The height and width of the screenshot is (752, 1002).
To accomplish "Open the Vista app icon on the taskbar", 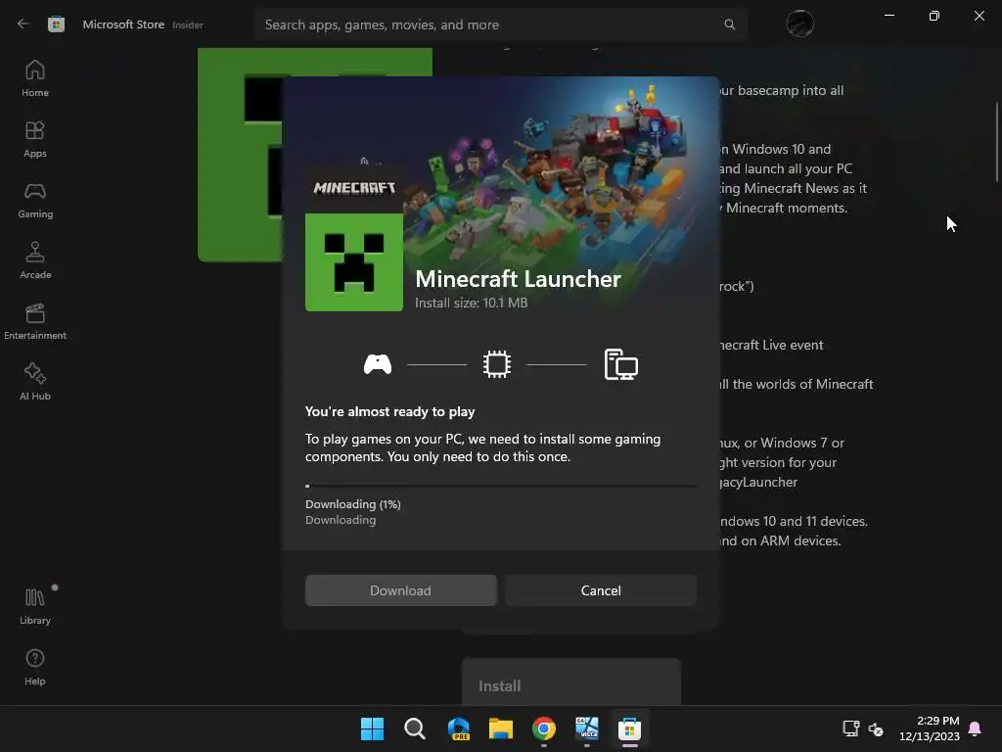I will [587, 728].
